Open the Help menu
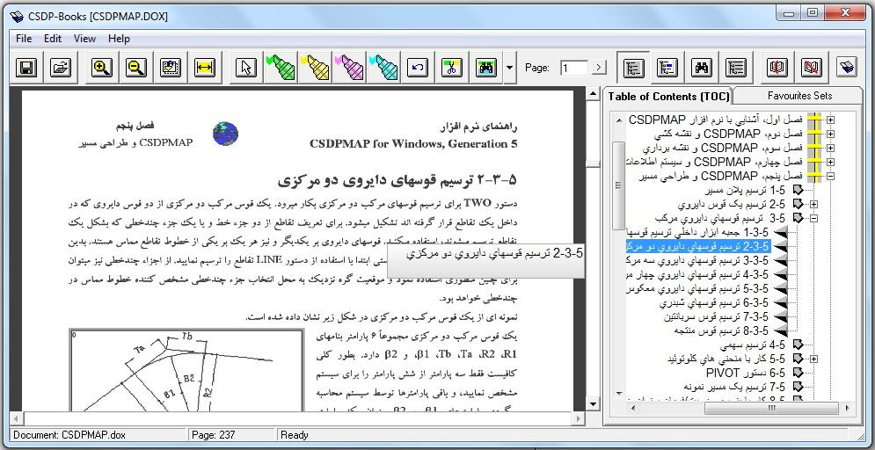The image size is (875, 450). (119, 39)
